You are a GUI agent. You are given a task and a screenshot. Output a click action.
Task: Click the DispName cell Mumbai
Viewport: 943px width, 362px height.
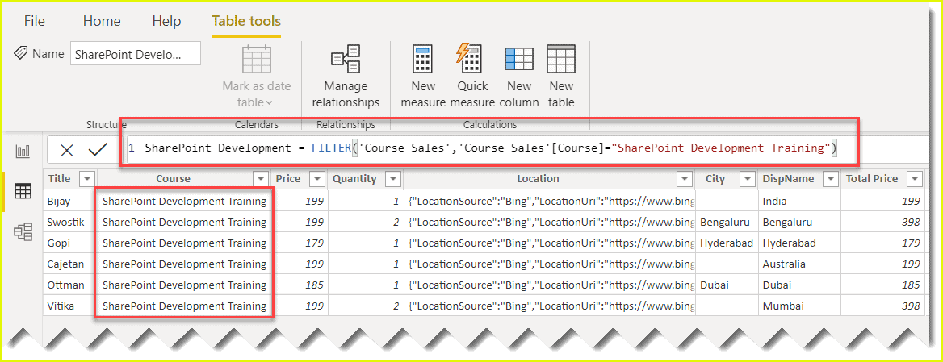click(799, 306)
